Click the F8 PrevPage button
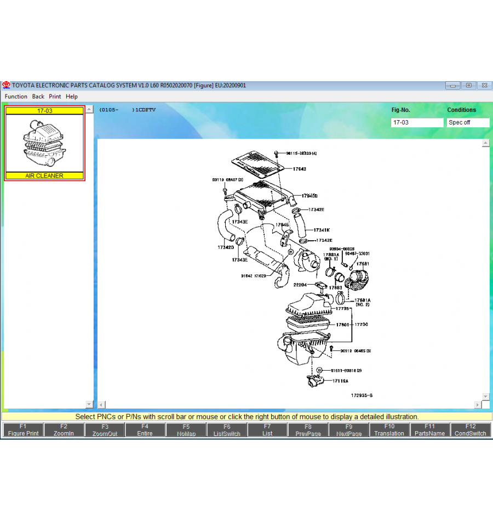 308,430
